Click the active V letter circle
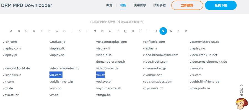This screenshot has width=249, height=110. point(163,31)
